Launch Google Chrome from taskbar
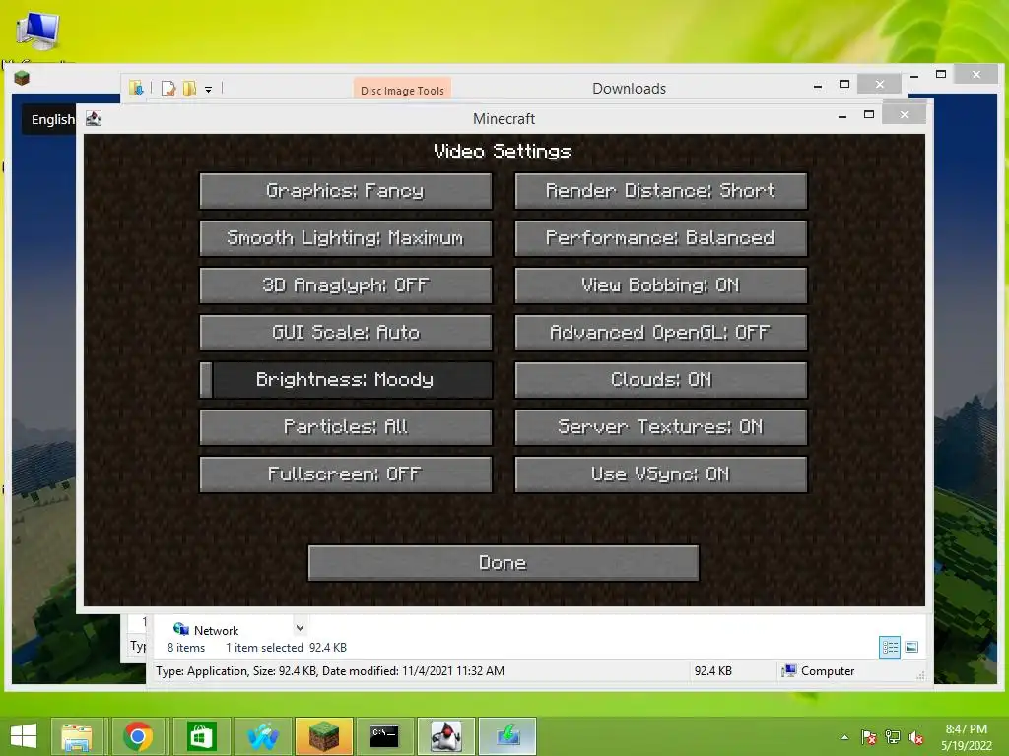 138,736
